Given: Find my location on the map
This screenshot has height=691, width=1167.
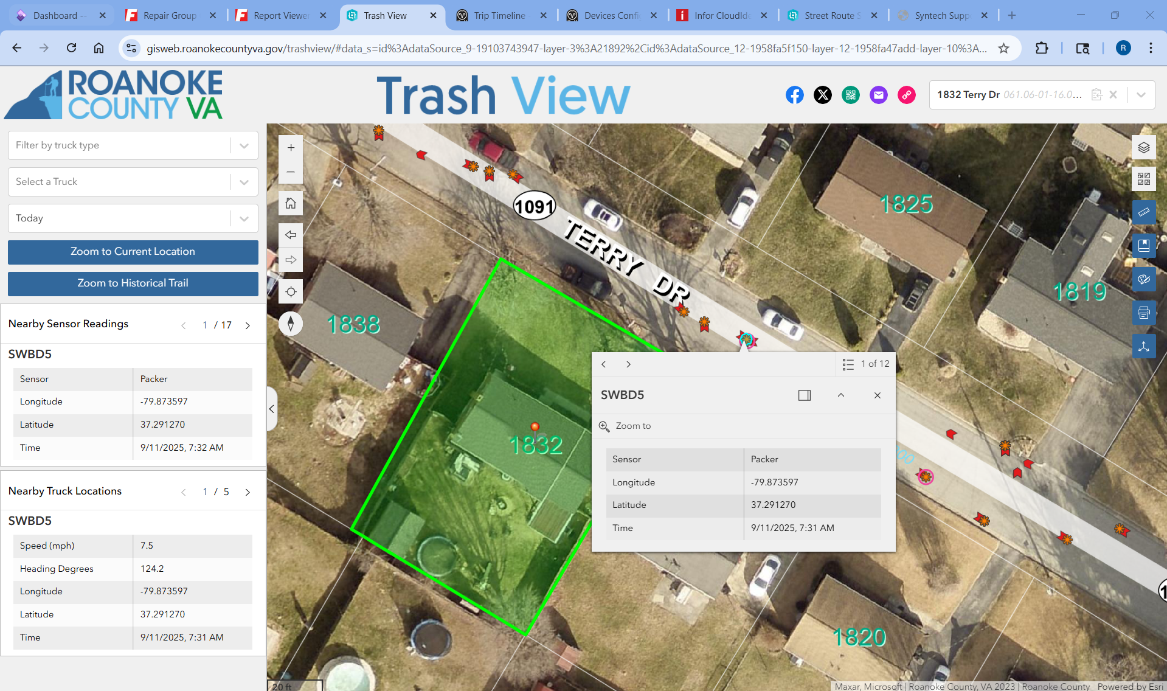Looking at the screenshot, I should tap(291, 291).
